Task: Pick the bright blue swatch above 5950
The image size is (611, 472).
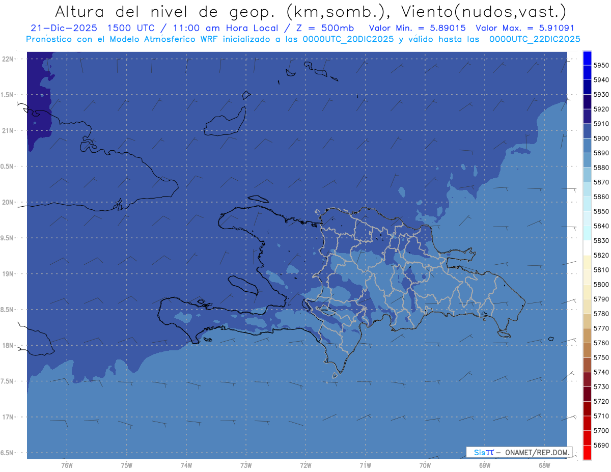Action: click(x=587, y=58)
